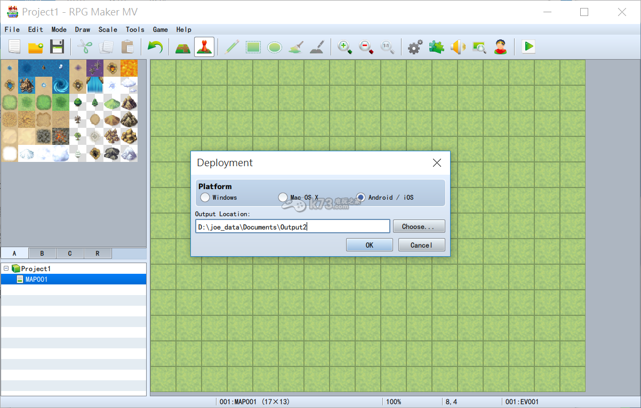Select the Flood Fill tool

click(x=296, y=47)
